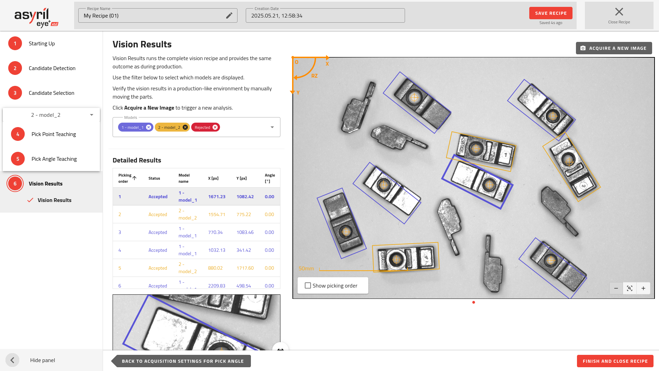Select Vision Results main step
Viewport: 659px width, 371px height.
pos(46,184)
